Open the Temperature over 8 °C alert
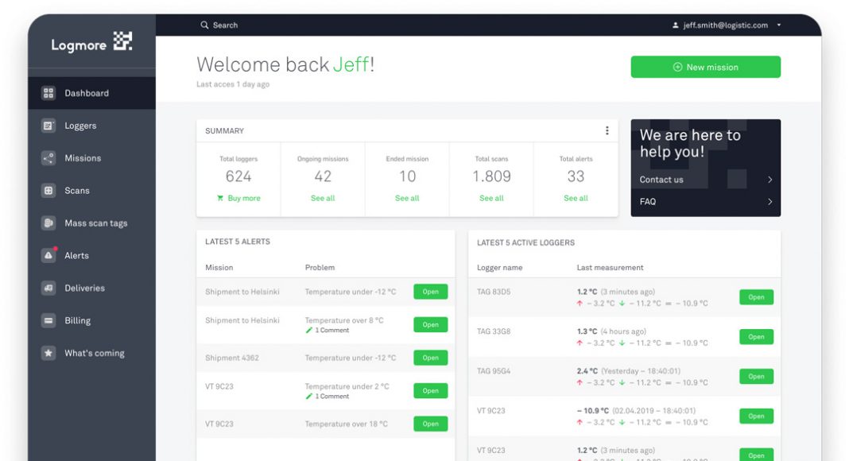Screen dimensions: 849x461 430,324
